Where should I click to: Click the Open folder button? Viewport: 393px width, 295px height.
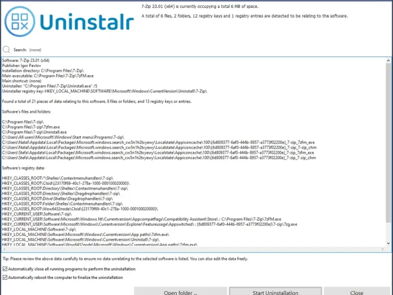point(180,292)
